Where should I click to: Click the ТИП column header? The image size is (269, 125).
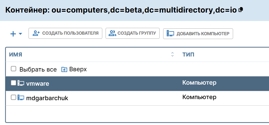pos(188,55)
